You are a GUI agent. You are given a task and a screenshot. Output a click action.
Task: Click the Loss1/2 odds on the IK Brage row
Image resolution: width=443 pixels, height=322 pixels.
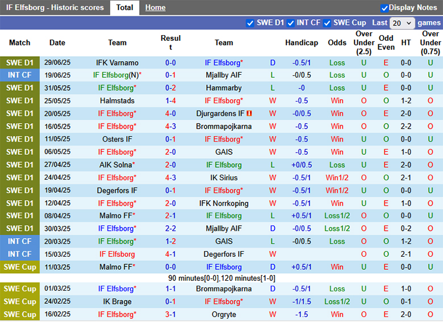337,302
